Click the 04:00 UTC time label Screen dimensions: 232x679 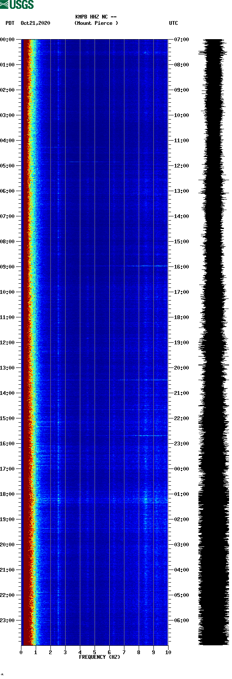point(182,570)
